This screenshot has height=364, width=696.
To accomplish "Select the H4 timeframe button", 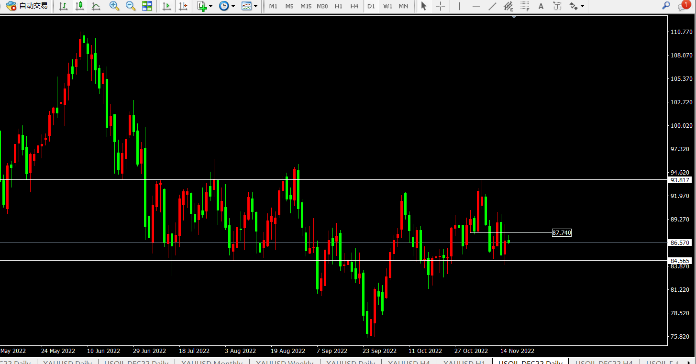I will coord(354,6).
